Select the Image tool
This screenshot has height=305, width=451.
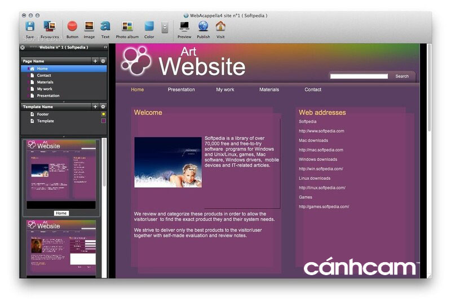[x=89, y=26]
